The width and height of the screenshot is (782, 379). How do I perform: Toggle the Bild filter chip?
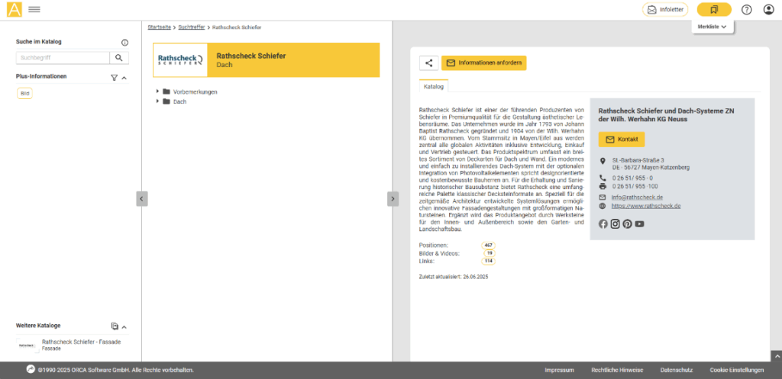[24, 93]
